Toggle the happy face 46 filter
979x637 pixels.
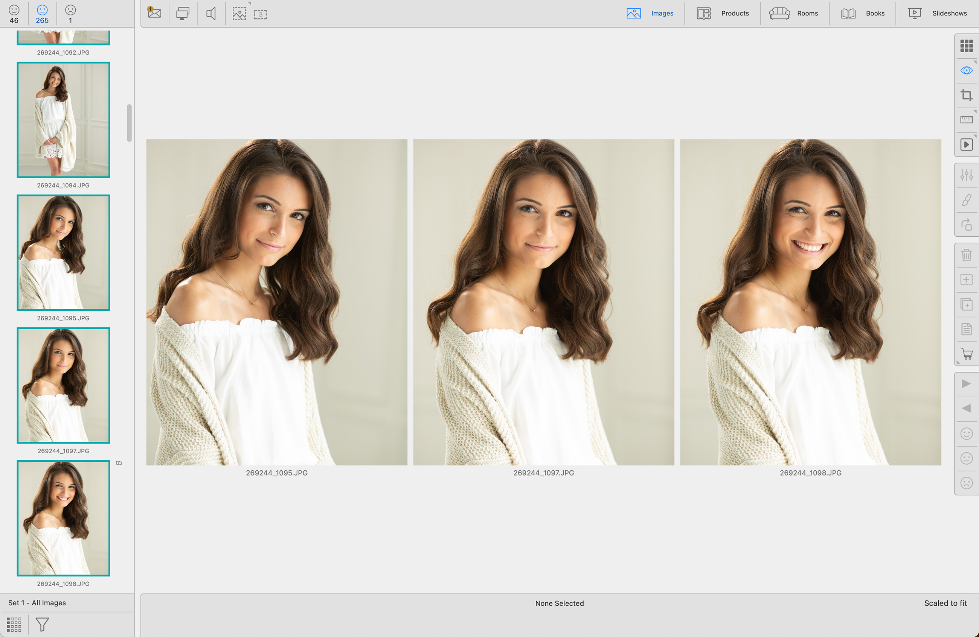[x=14, y=14]
